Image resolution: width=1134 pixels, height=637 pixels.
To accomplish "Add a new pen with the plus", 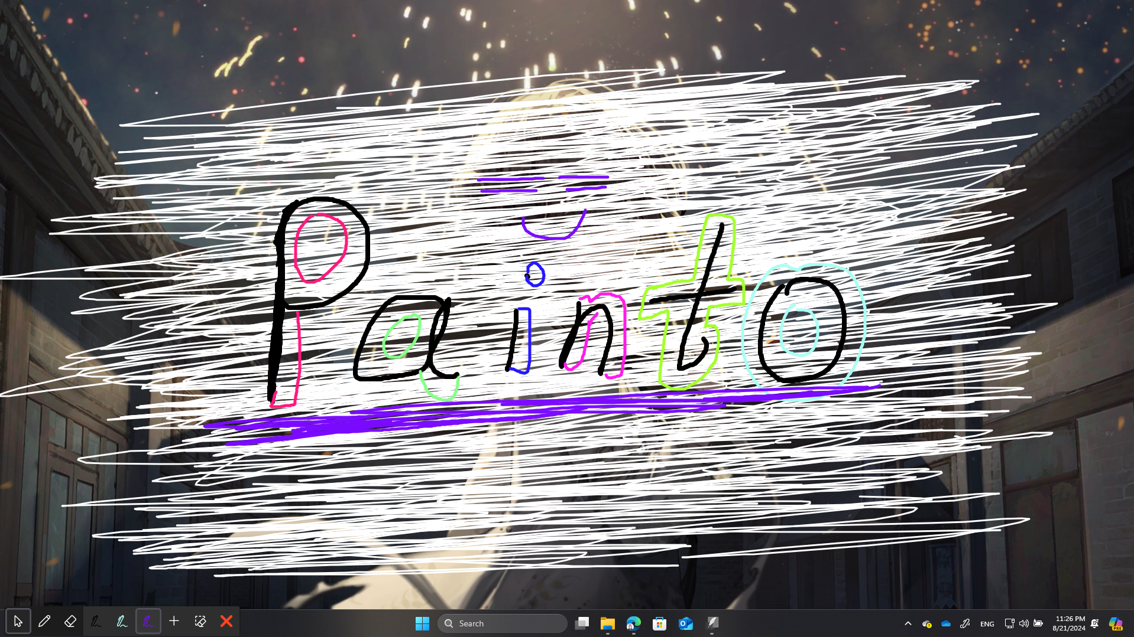I will pos(174,621).
